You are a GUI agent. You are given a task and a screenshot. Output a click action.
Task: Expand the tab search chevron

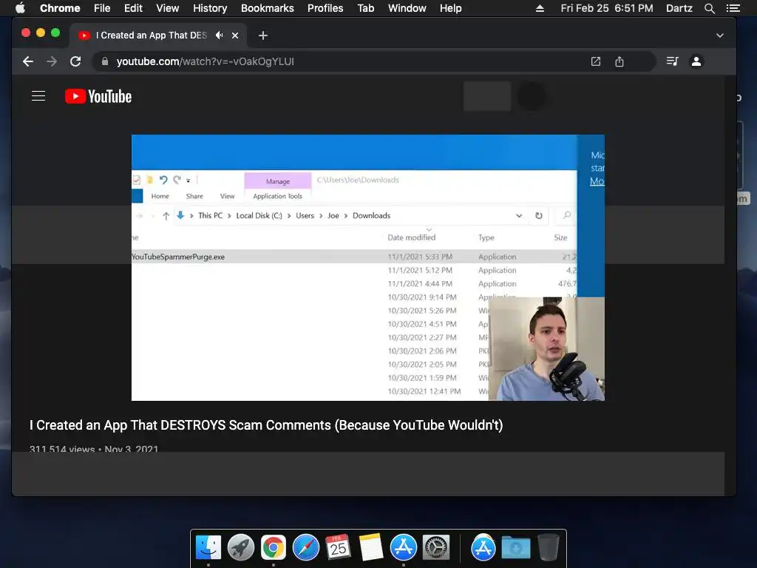(x=720, y=35)
